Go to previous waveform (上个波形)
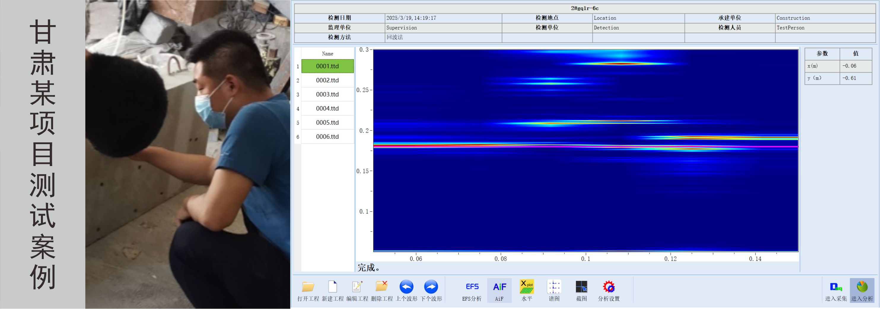 point(406,287)
